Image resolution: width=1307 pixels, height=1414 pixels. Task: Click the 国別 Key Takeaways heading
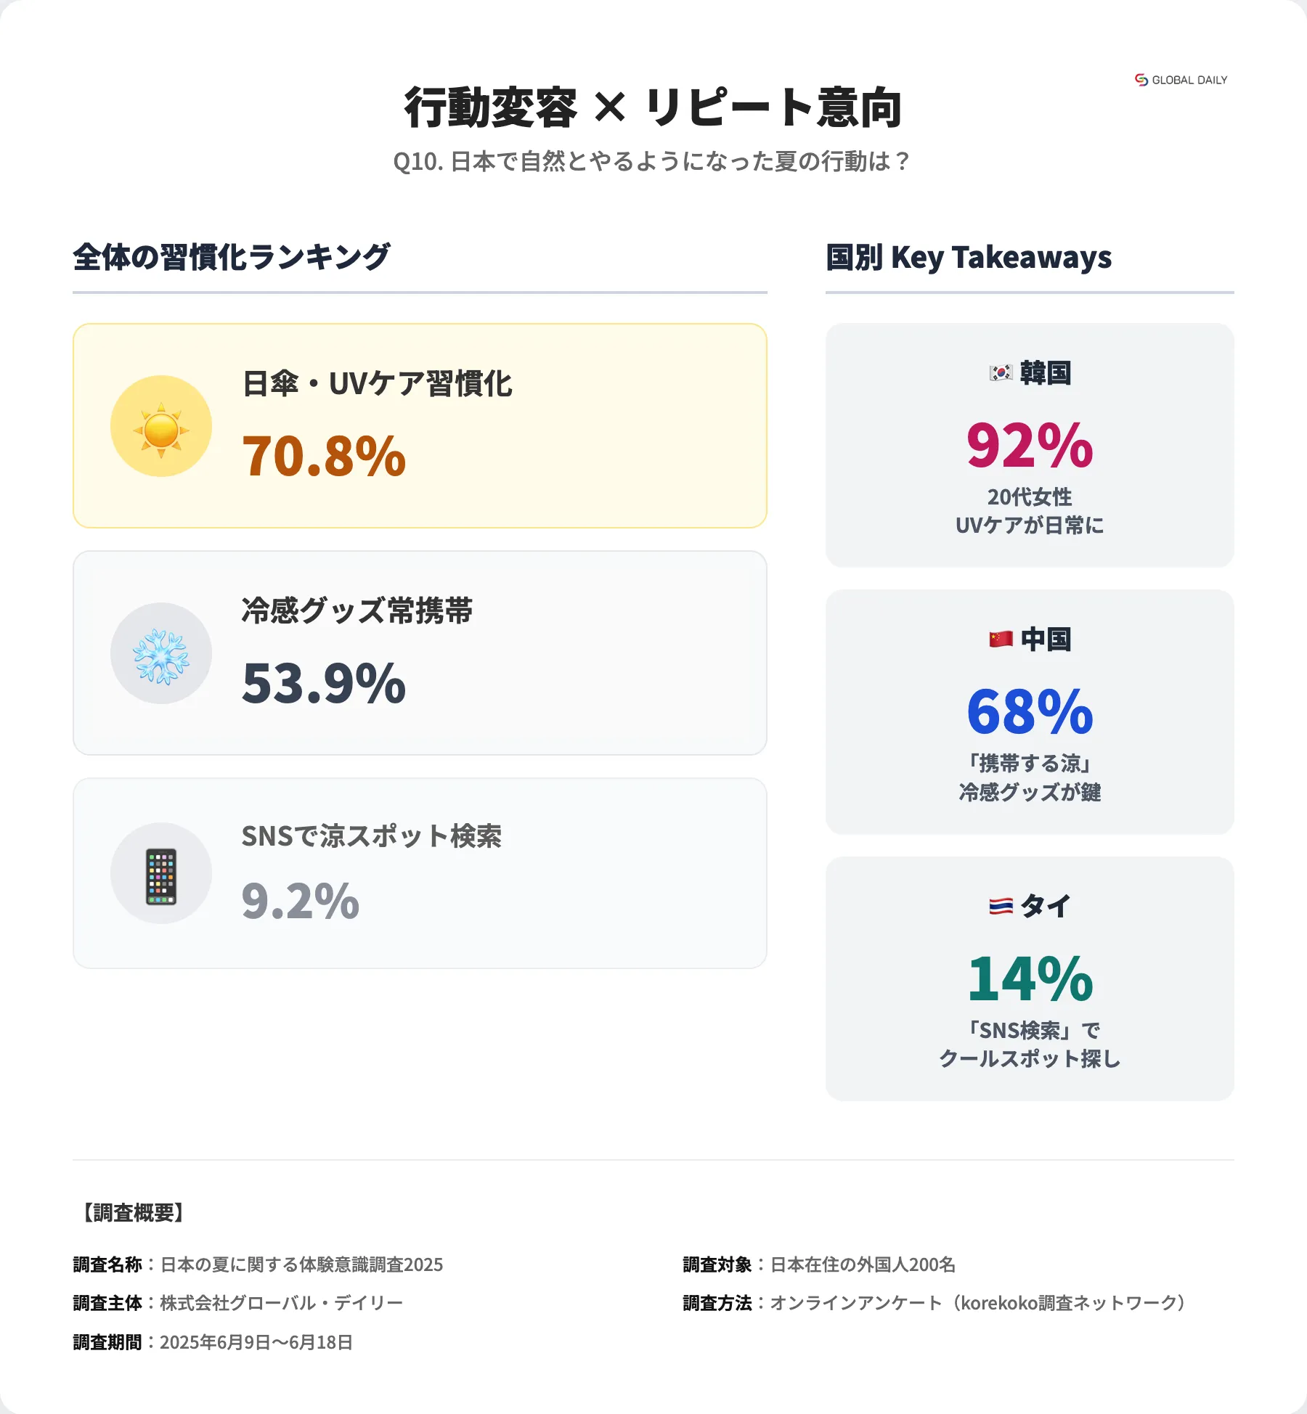pyautogui.click(x=969, y=257)
